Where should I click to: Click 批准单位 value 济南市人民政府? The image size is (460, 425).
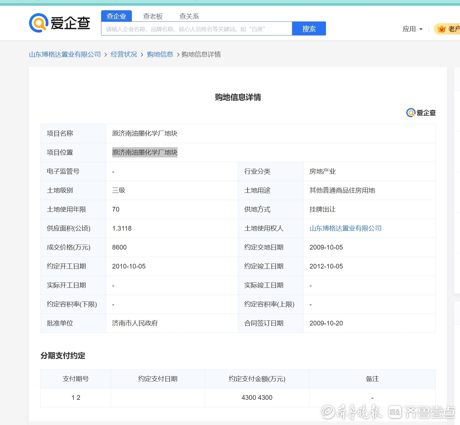click(135, 323)
